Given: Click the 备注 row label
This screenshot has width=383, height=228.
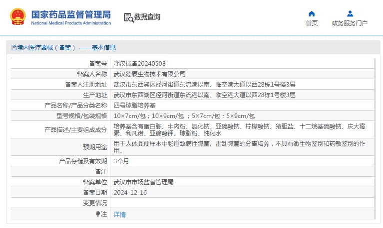Looking at the screenshot, I should 101,171.
